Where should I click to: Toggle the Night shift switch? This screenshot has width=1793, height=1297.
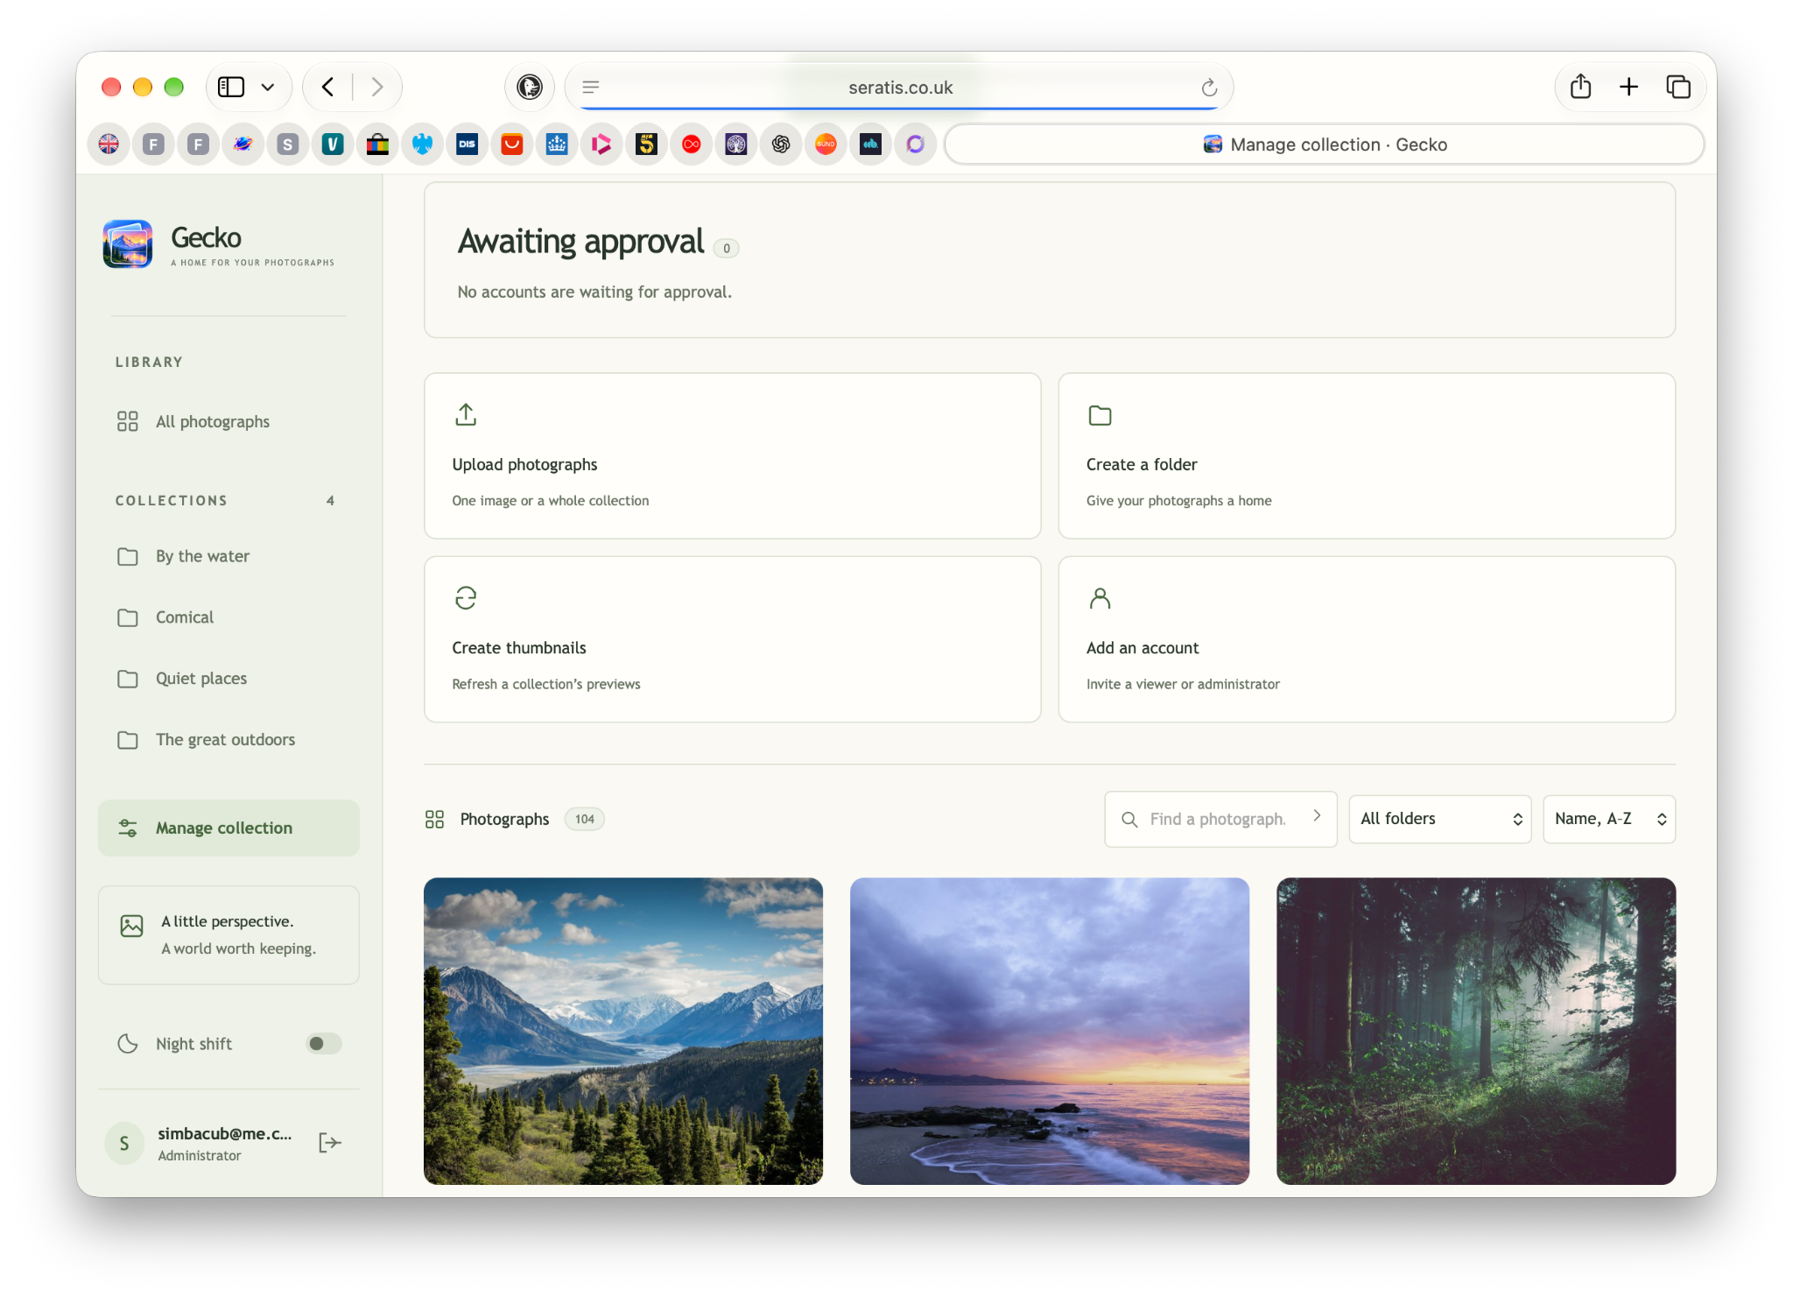point(323,1043)
